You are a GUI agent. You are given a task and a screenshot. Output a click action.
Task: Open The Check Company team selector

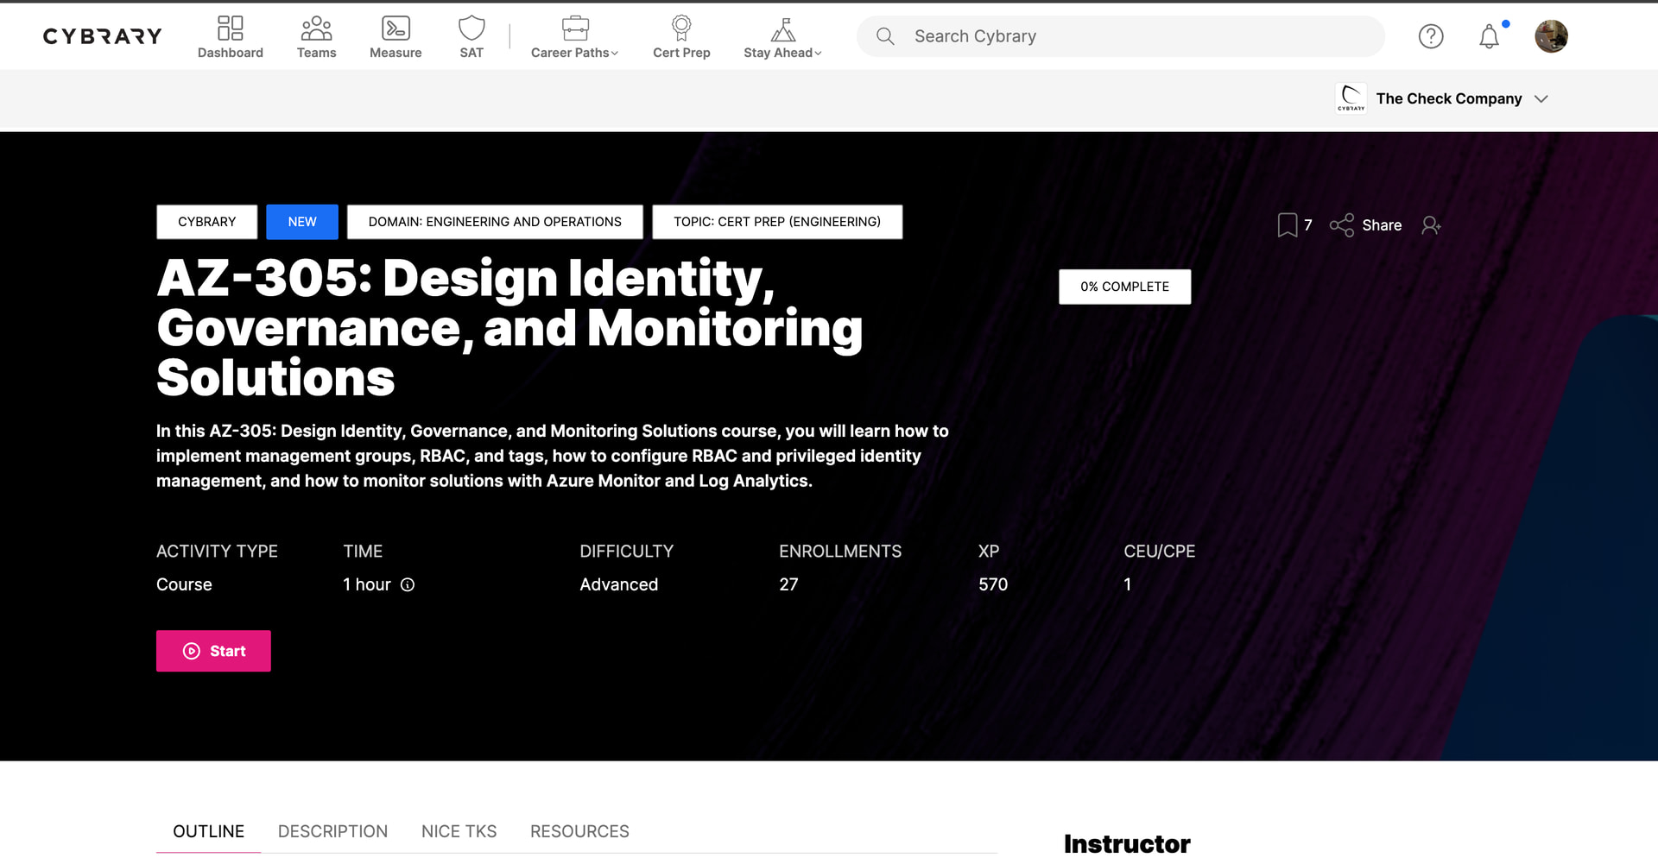click(1448, 98)
